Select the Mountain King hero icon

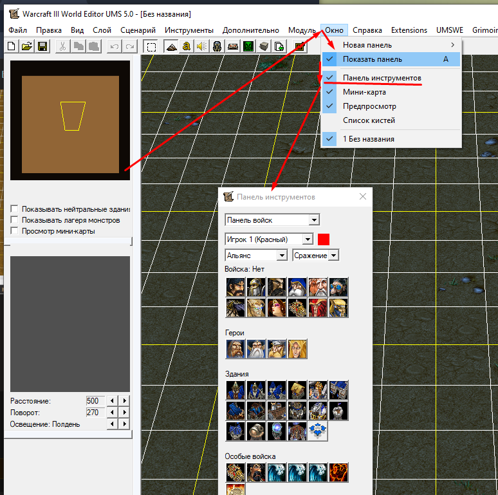(277, 349)
